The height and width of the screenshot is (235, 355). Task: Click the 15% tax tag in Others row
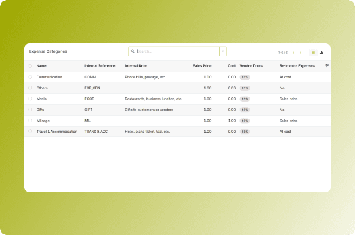[x=244, y=88]
